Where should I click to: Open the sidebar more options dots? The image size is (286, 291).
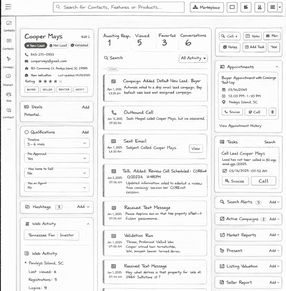tap(9, 129)
